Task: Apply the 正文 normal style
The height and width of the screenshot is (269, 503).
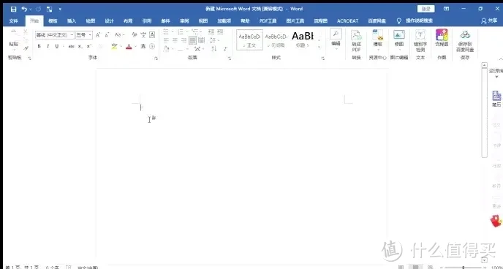Action: [249, 39]
